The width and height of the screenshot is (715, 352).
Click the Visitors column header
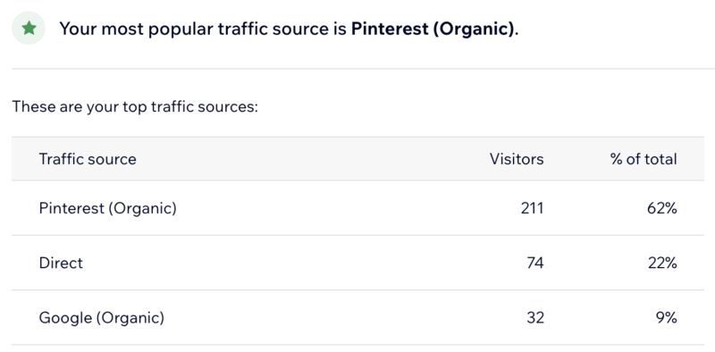pos(517,159)
